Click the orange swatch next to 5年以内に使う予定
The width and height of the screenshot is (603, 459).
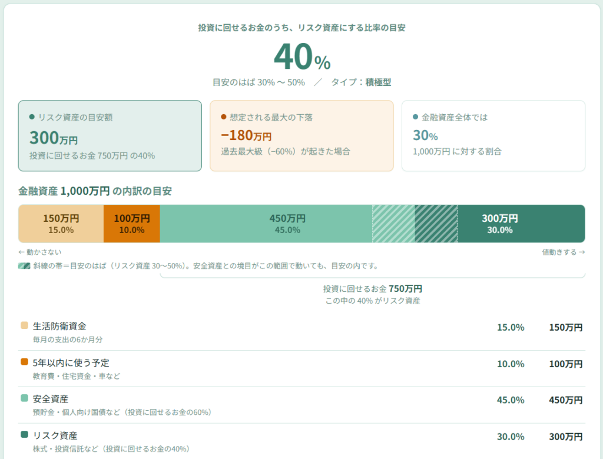tap(24, 362)
